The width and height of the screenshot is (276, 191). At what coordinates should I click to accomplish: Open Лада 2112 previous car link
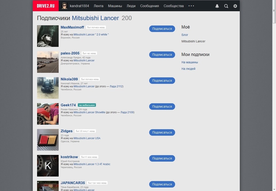point(116,86)
